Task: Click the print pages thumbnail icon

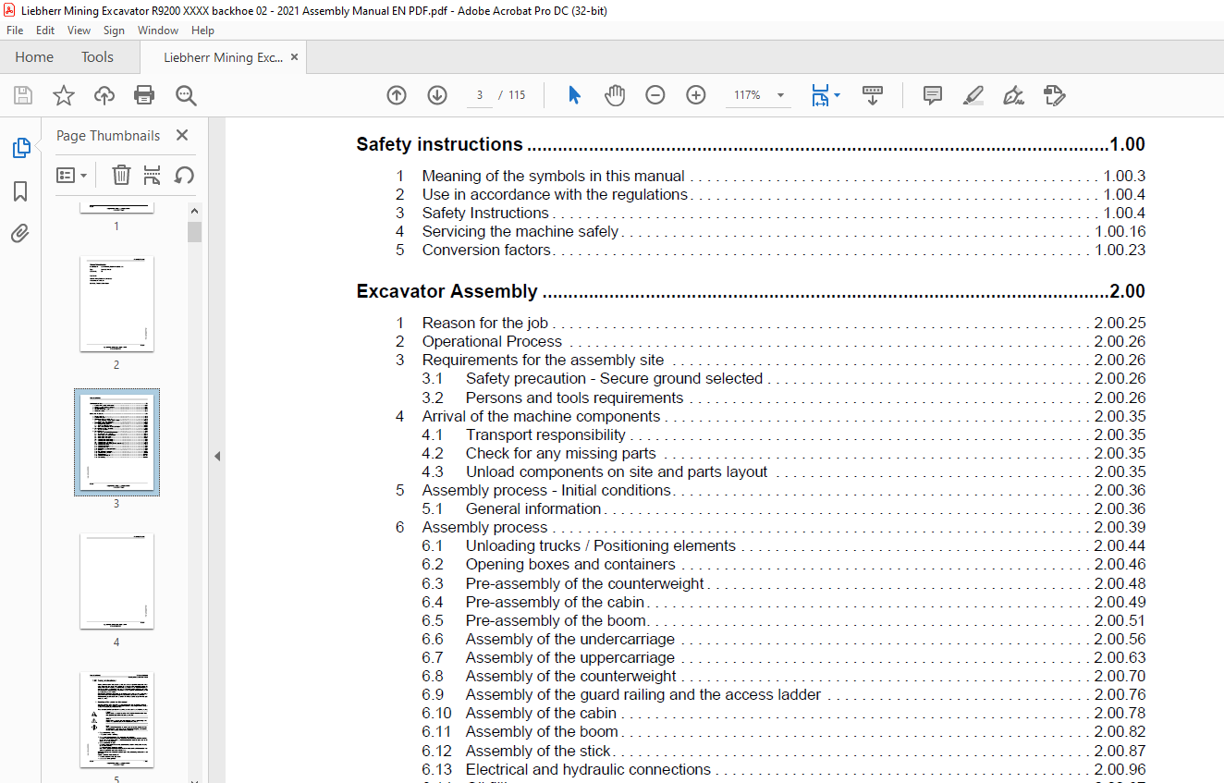Action: 153,175
